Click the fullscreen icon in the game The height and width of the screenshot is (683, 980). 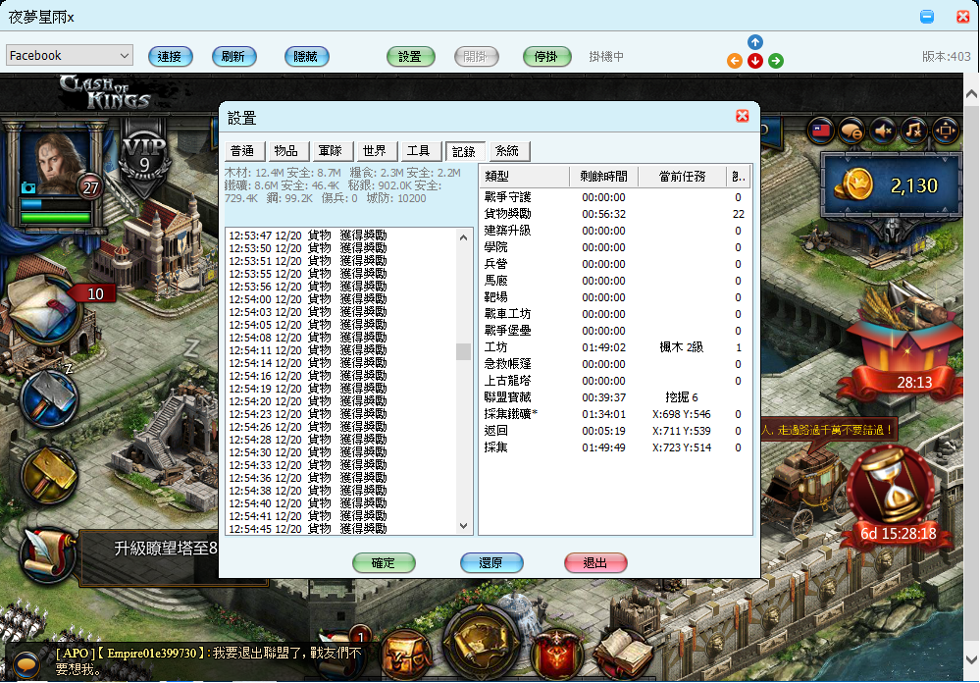(945, 131)
